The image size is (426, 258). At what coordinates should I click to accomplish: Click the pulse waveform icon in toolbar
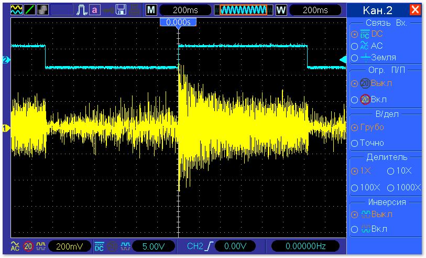click(82, 10)
